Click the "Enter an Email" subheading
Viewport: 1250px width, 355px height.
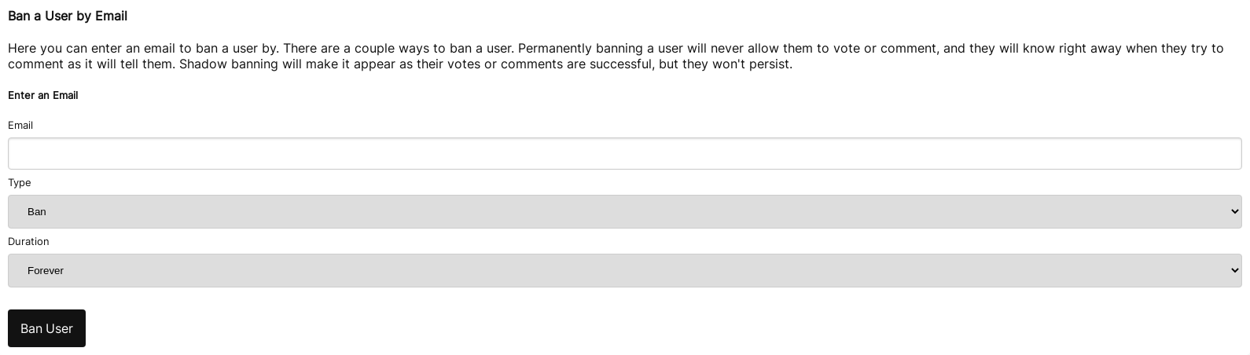pyautogui.click(x=43, y=95)
